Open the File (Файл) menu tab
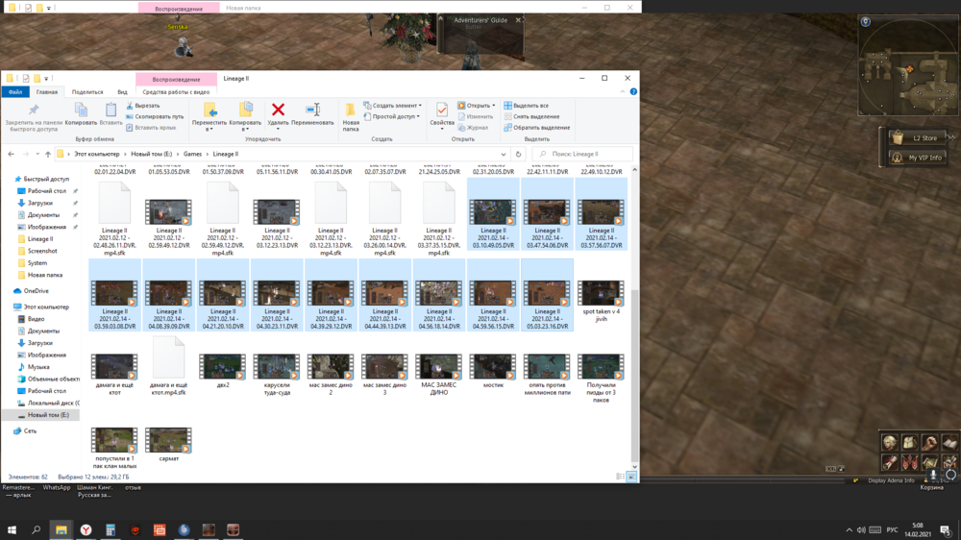The width and height of the screenshot is (961, 540). click(x=15, y=92)
